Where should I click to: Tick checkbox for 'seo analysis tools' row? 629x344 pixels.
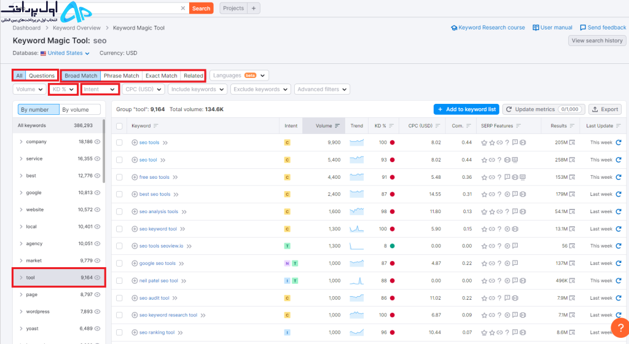(119, 211)
